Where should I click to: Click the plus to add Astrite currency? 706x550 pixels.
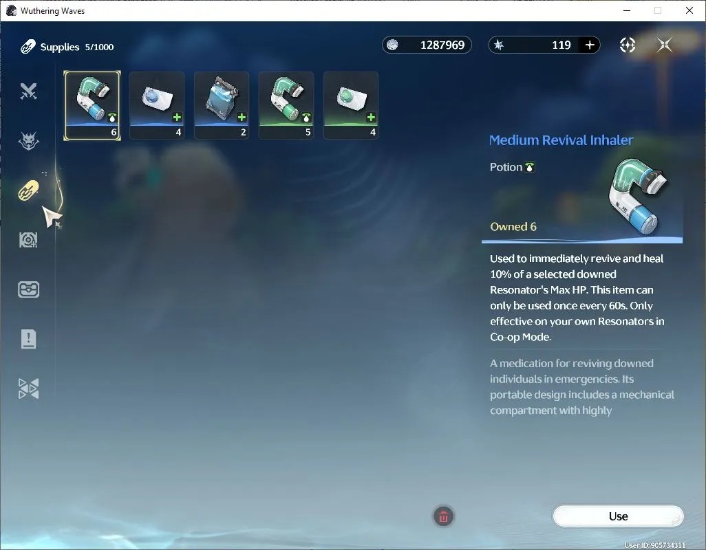(590, 45)
